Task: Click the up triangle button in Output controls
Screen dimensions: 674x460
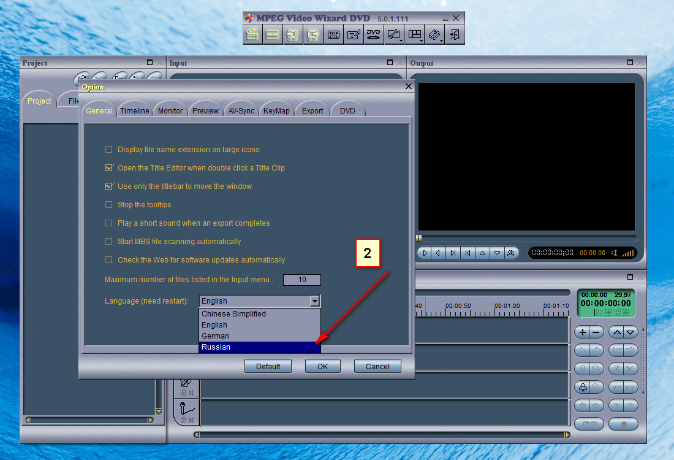Action: click(482, 253)
